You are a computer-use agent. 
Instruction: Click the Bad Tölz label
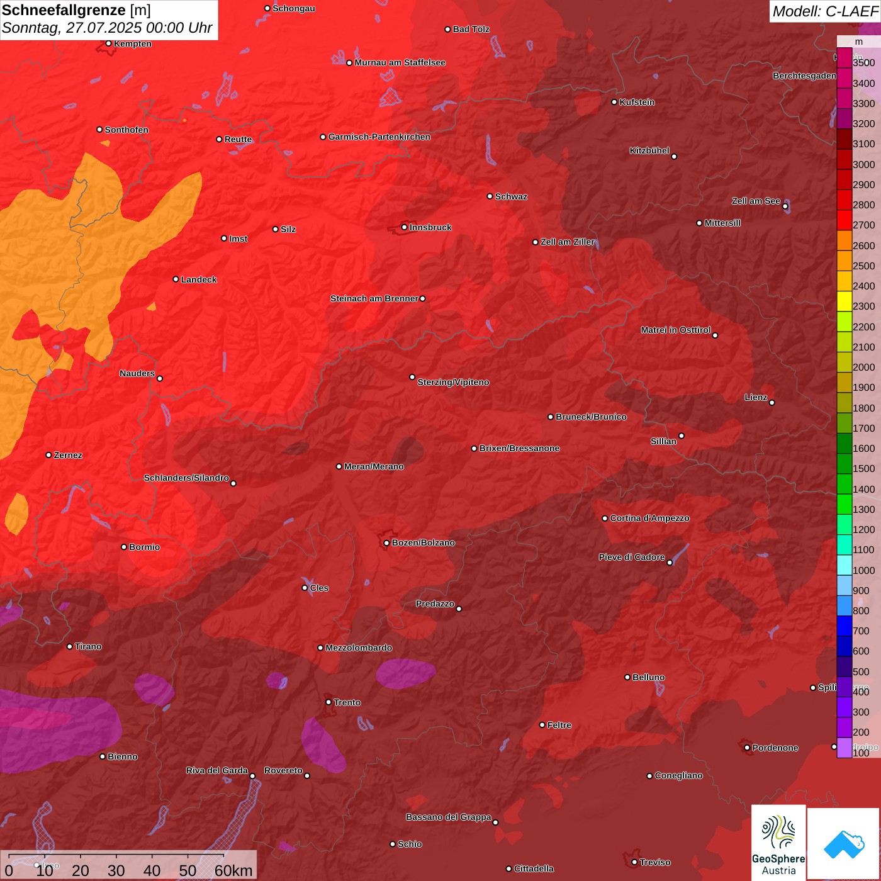(x=471, y=30)
